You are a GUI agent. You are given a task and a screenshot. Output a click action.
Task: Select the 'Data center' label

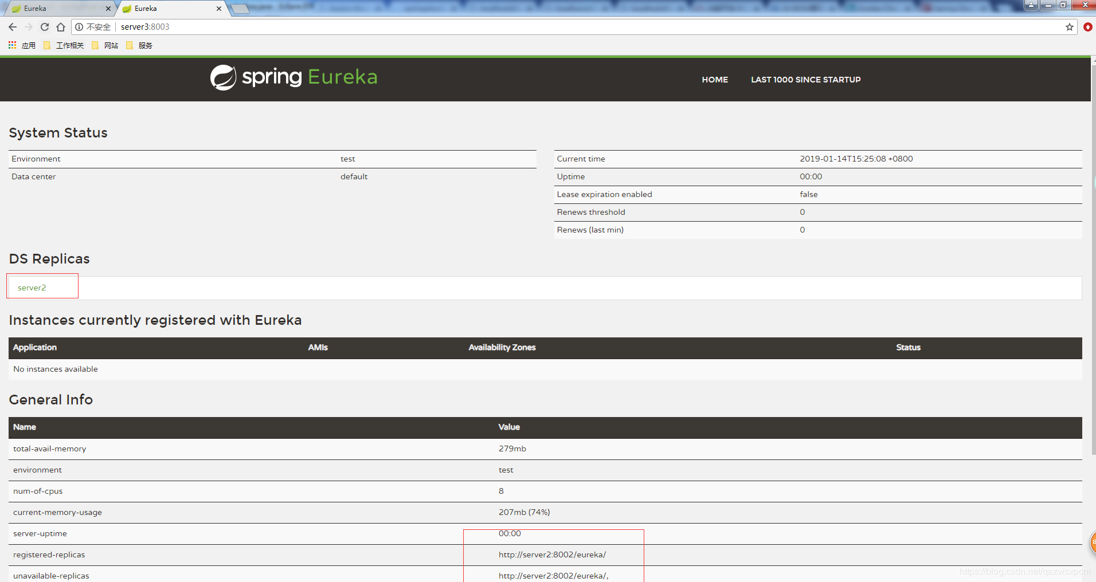point(34,176)
